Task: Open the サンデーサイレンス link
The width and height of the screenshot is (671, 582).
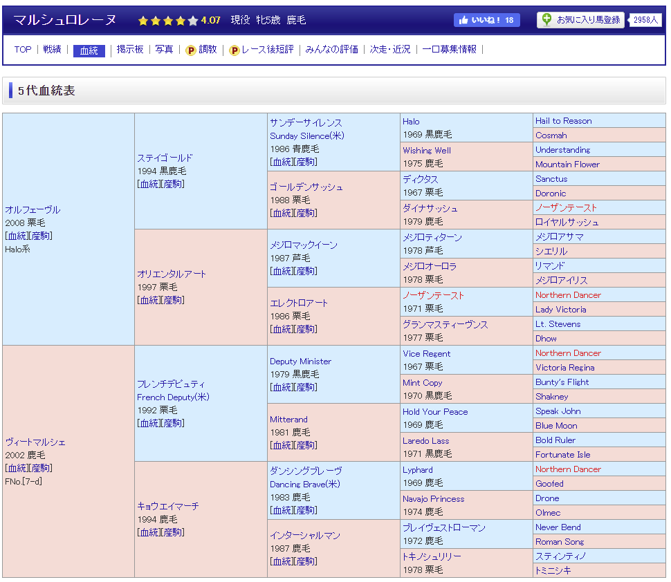Action: point(306,123)
